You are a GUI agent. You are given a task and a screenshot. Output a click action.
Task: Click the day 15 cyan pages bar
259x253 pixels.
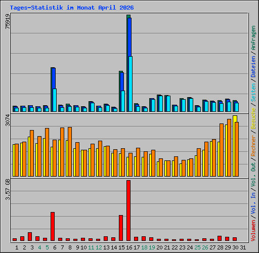123,101
